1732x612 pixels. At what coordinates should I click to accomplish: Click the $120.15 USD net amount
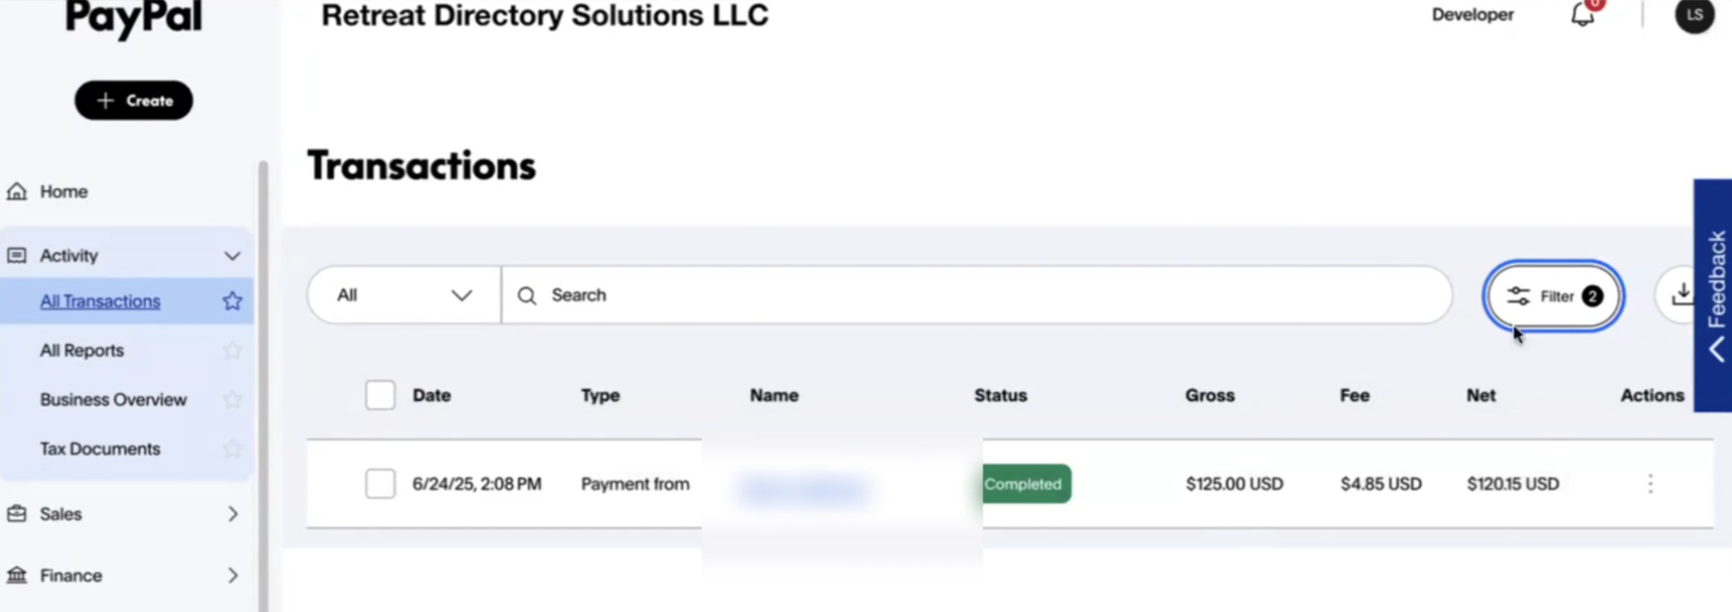click(x=1512, y=483)
